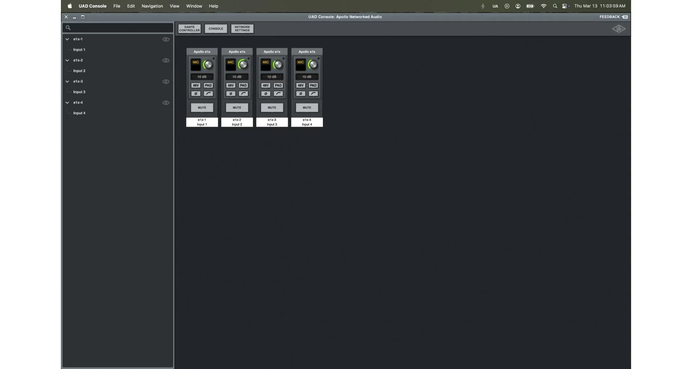Open the Dante Controller view

point(190,29)
